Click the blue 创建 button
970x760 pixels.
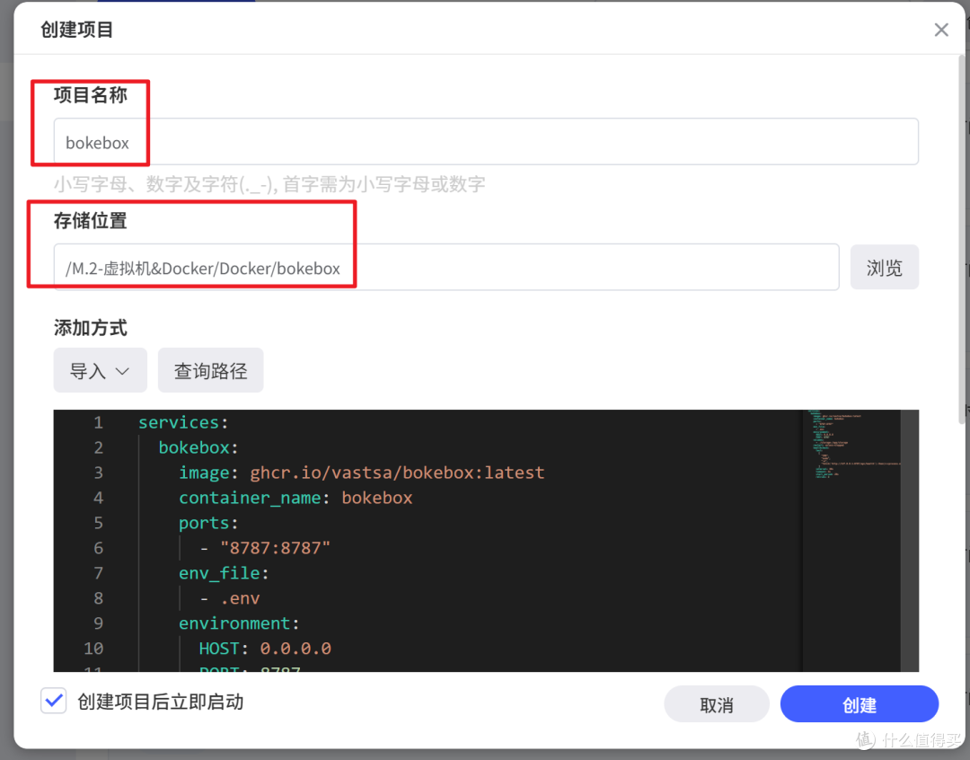(x=860, y=704)
